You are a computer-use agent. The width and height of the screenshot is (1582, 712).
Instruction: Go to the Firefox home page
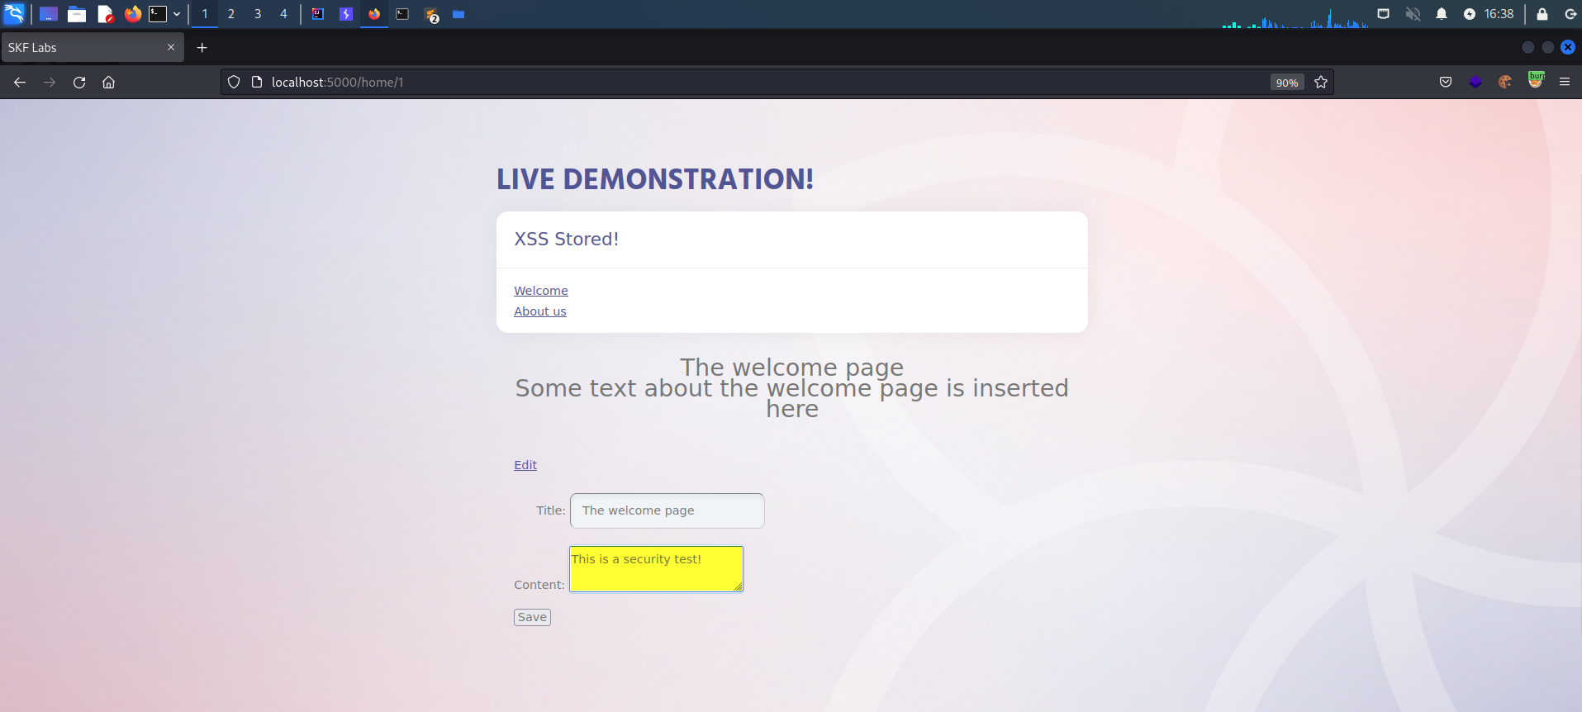tap(108, 82)
